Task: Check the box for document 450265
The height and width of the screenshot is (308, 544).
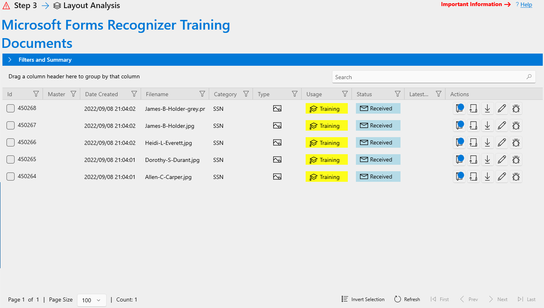Action: (x=11, y=159)
